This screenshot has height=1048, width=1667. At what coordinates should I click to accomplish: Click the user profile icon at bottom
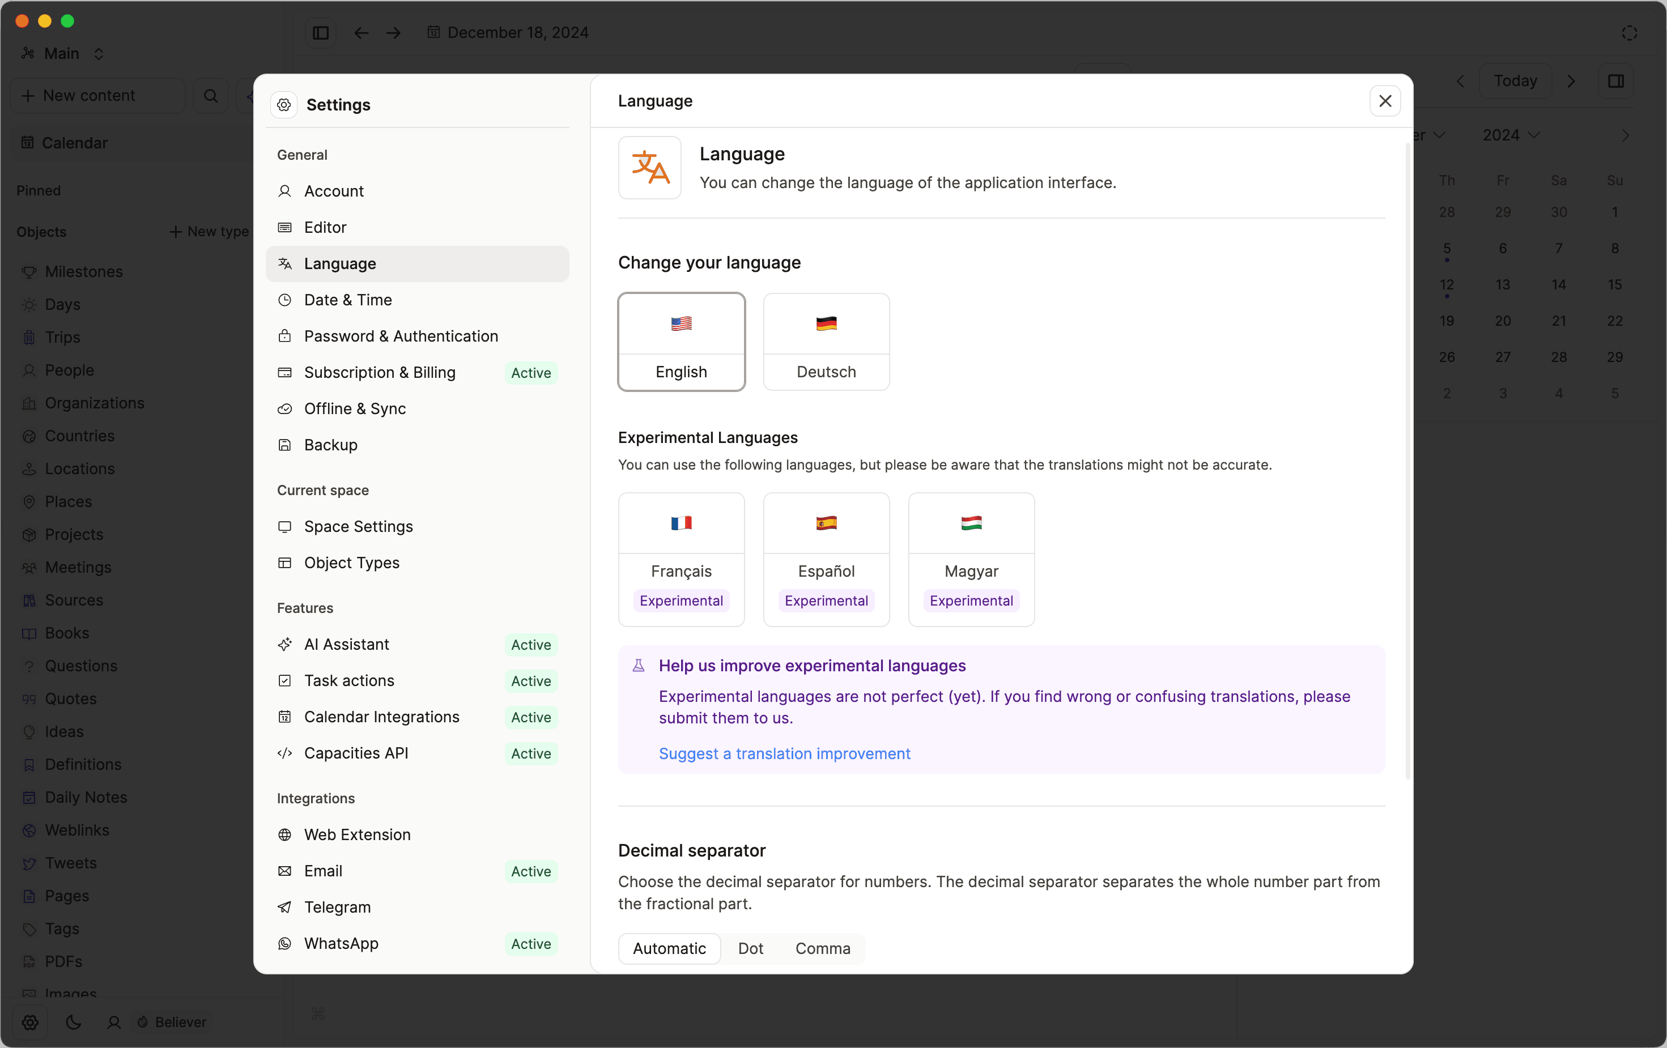(114, 1022)
